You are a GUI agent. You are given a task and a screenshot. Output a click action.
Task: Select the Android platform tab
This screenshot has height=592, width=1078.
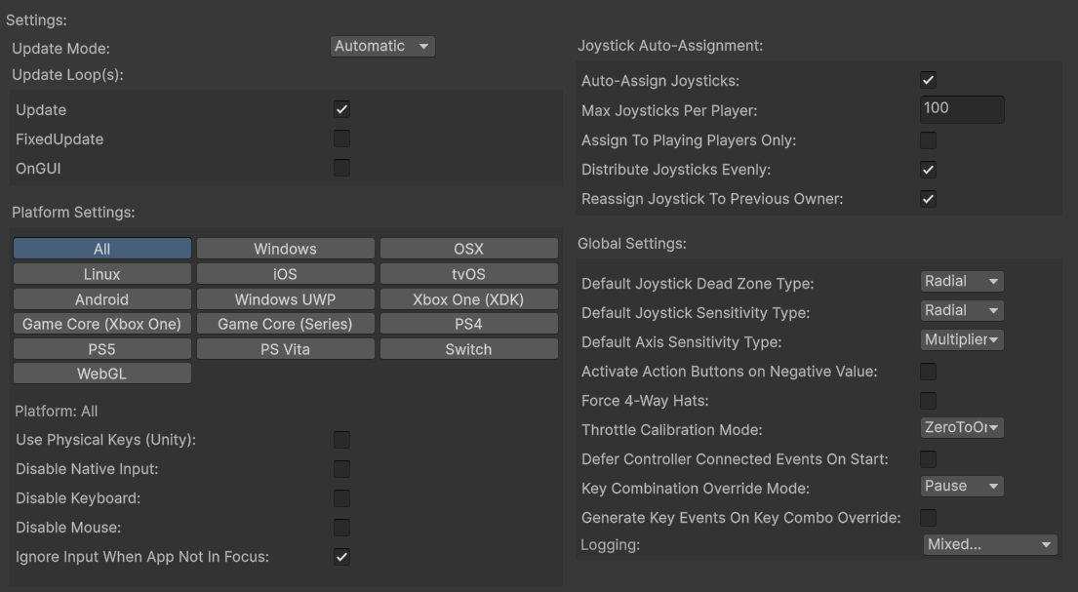[101, 299]
